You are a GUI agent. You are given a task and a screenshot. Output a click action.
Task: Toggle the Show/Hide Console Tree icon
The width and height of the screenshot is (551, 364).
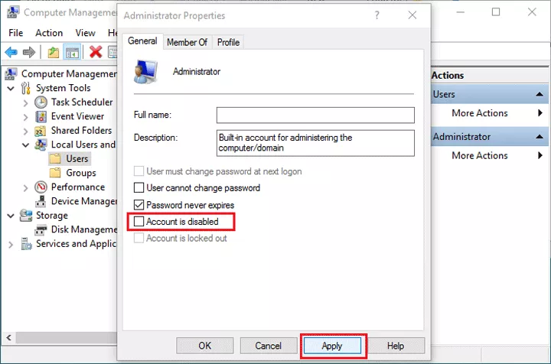(x=73, y=53)
